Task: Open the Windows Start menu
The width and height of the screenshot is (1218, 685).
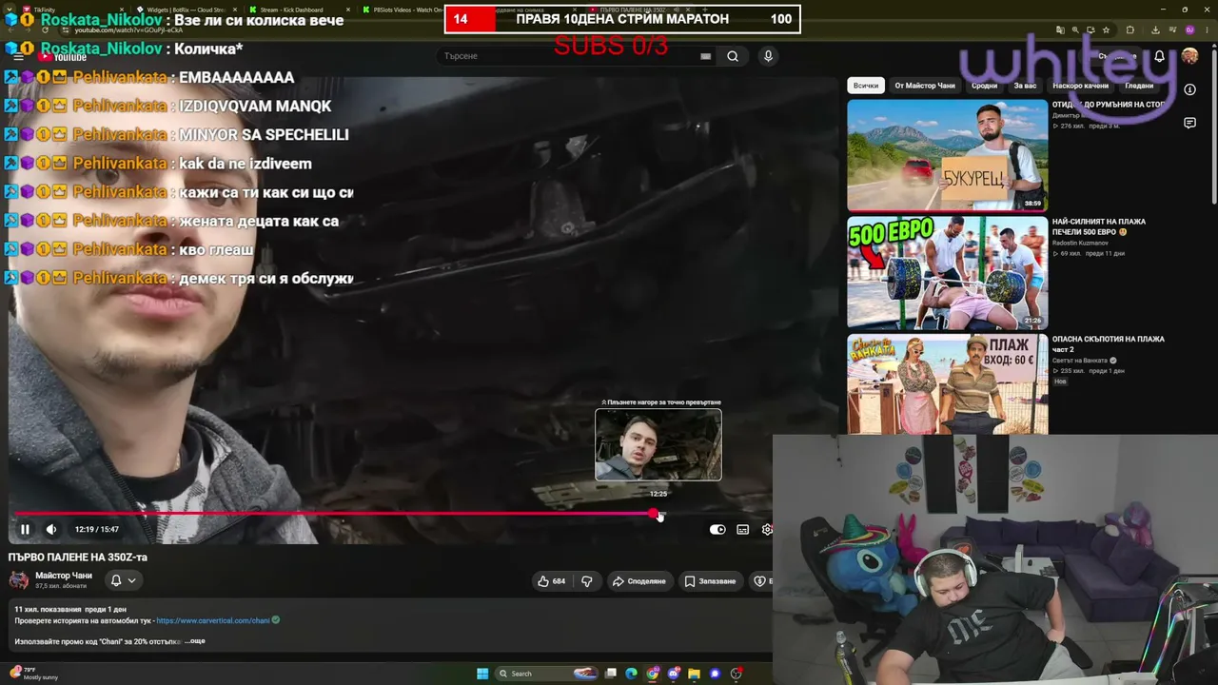Action: [482, 674]
